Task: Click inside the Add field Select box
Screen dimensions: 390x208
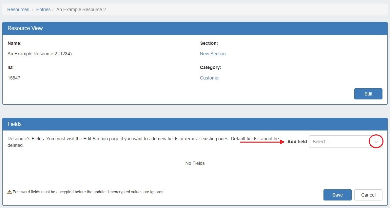Action: pyautogui.click(x=339, y=142)
